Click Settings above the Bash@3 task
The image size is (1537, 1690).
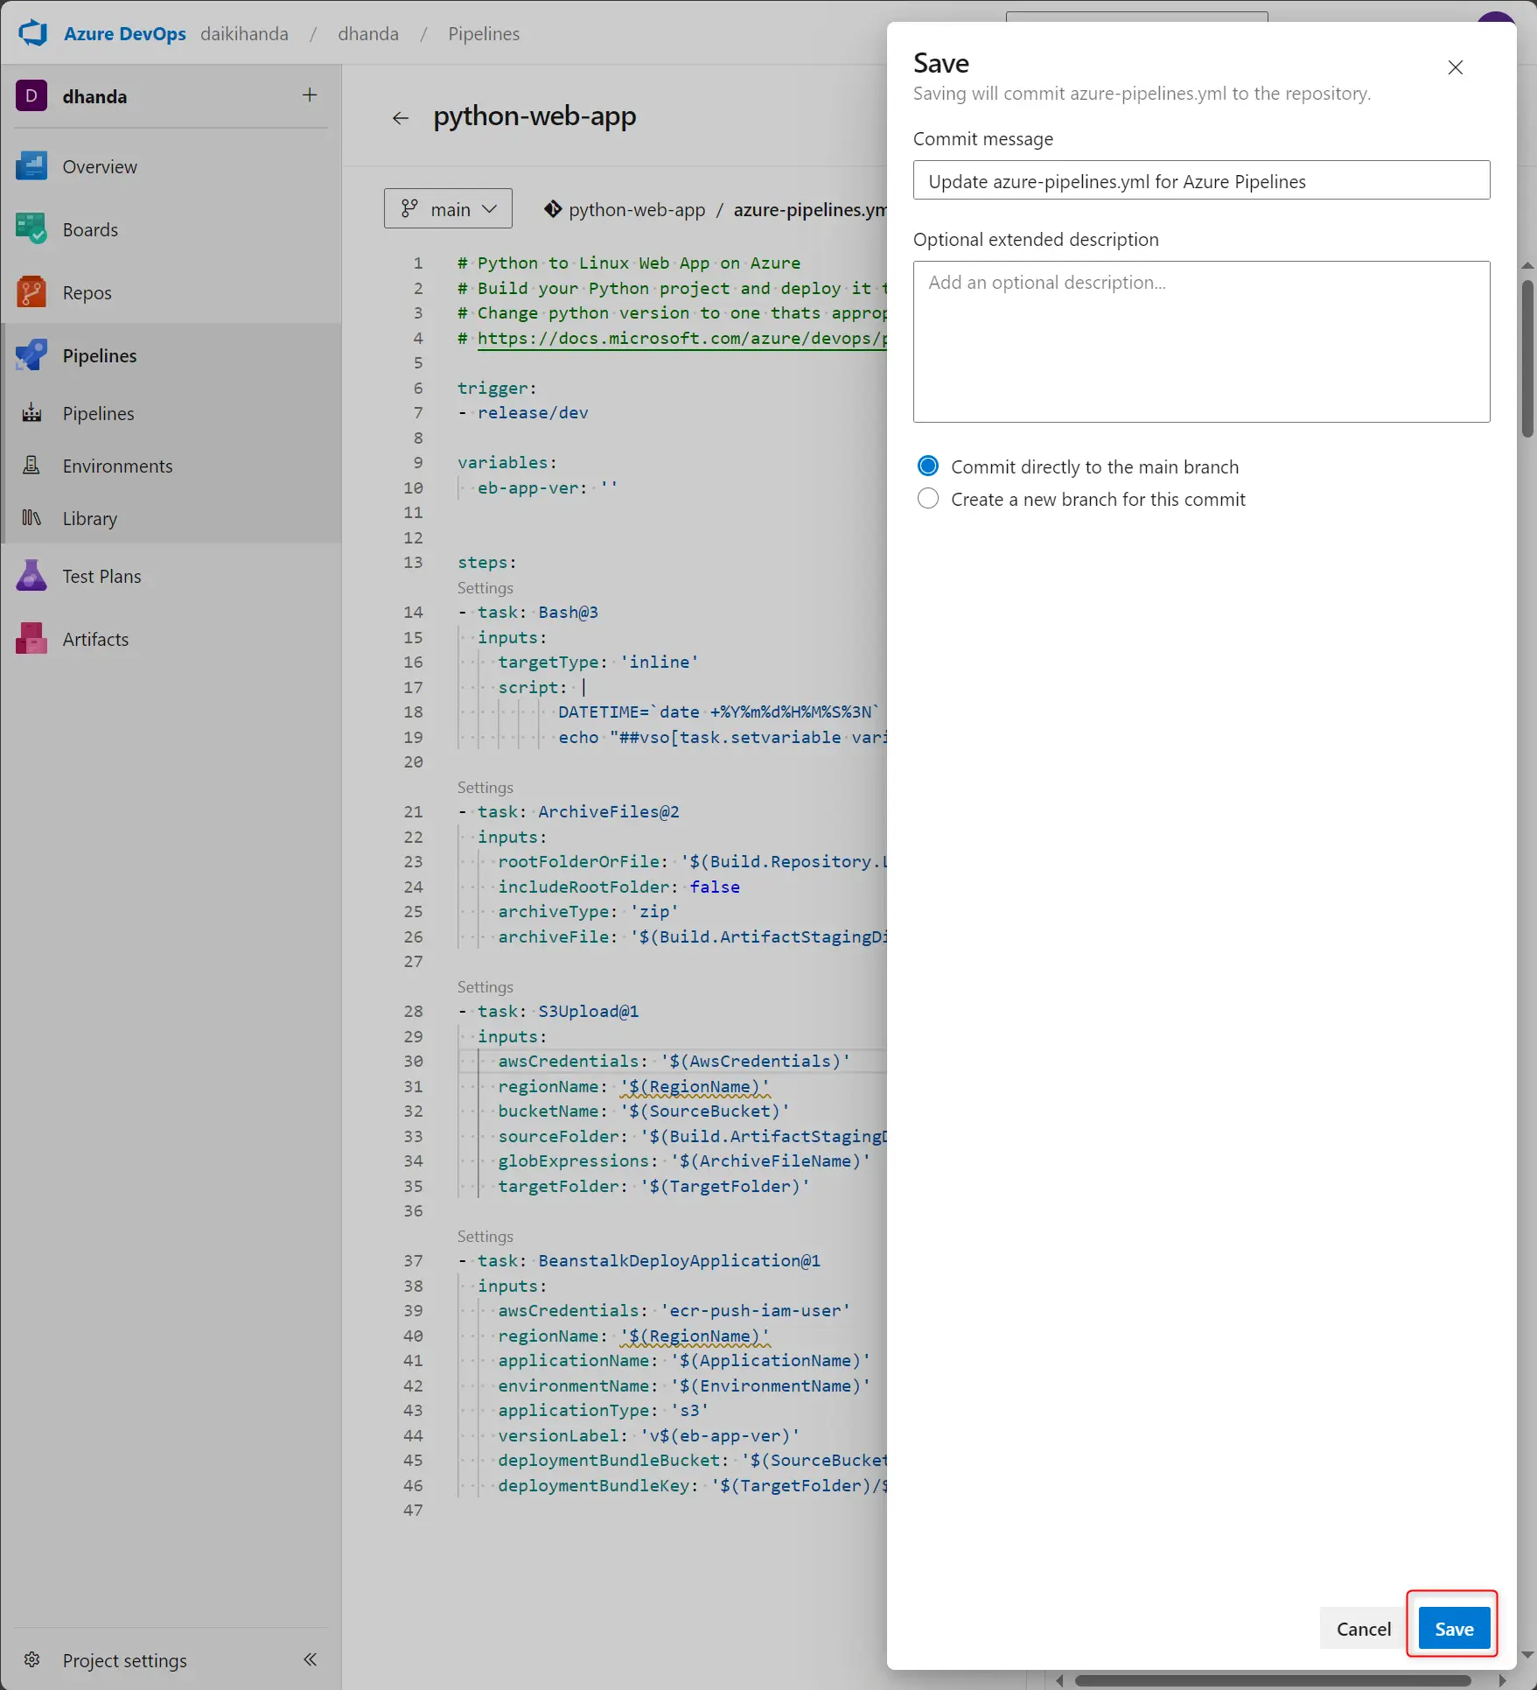coord(485,587)
